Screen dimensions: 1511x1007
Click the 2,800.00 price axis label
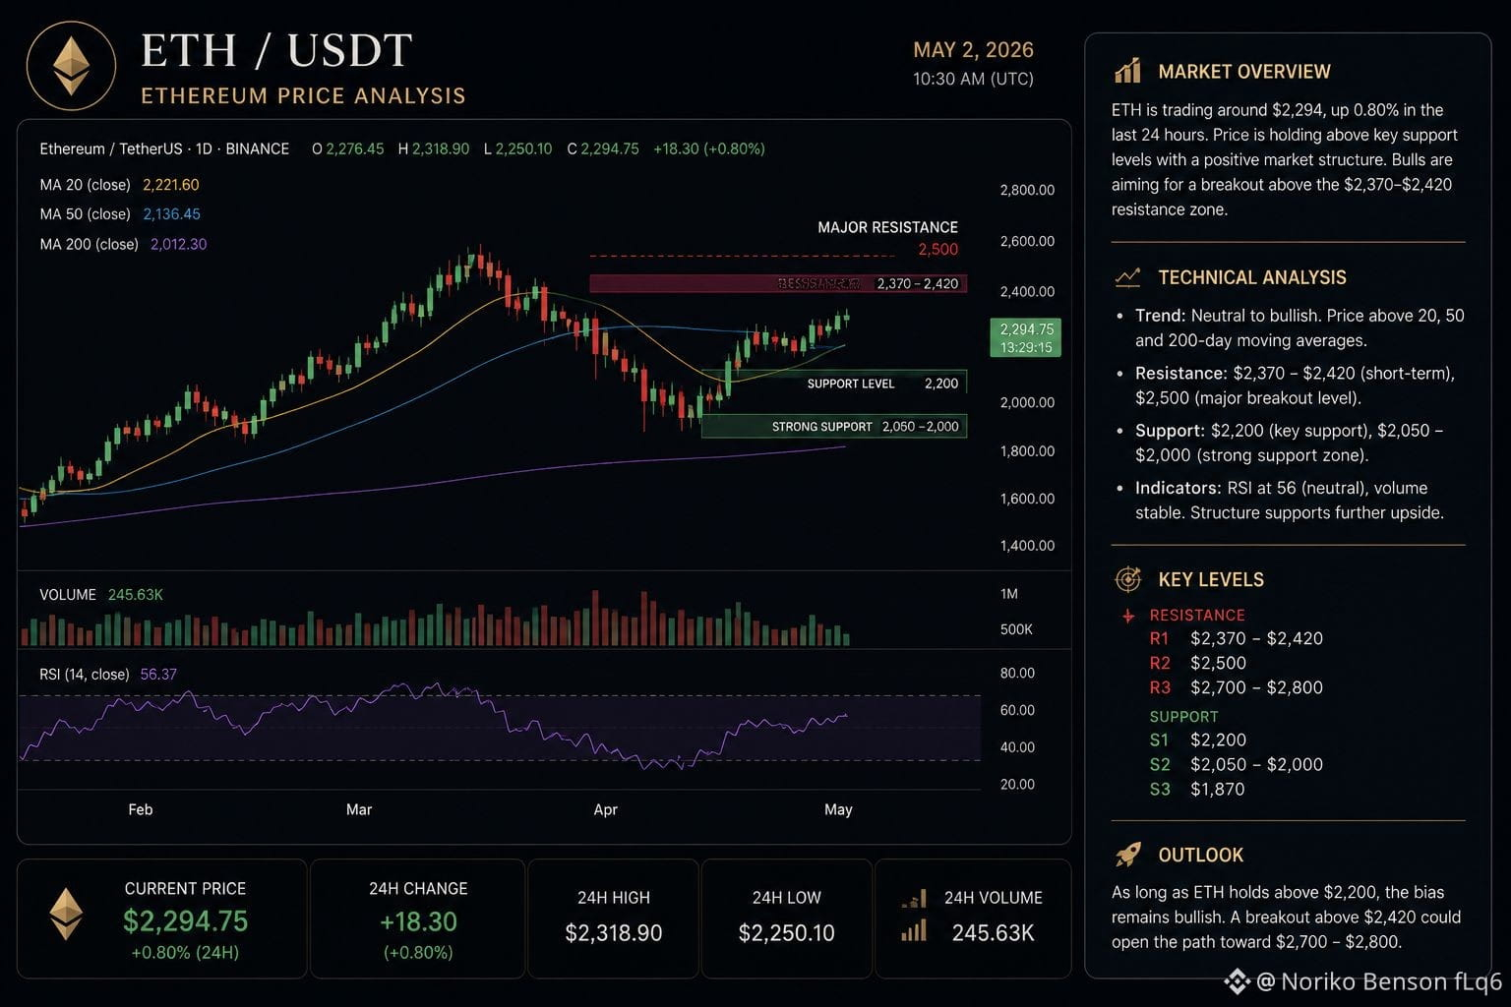[x=1027, y=190]
